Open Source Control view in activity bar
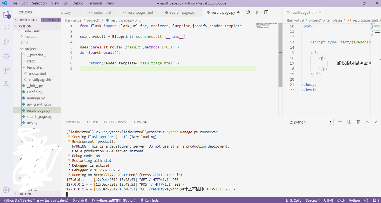Viewport: 381px width, 203px height. pos(6,42)
